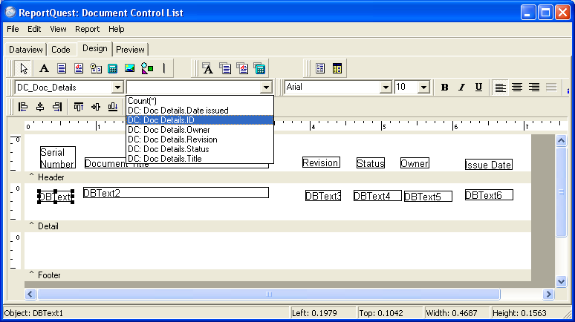Click the Footer band divider

tap(278, 275)
